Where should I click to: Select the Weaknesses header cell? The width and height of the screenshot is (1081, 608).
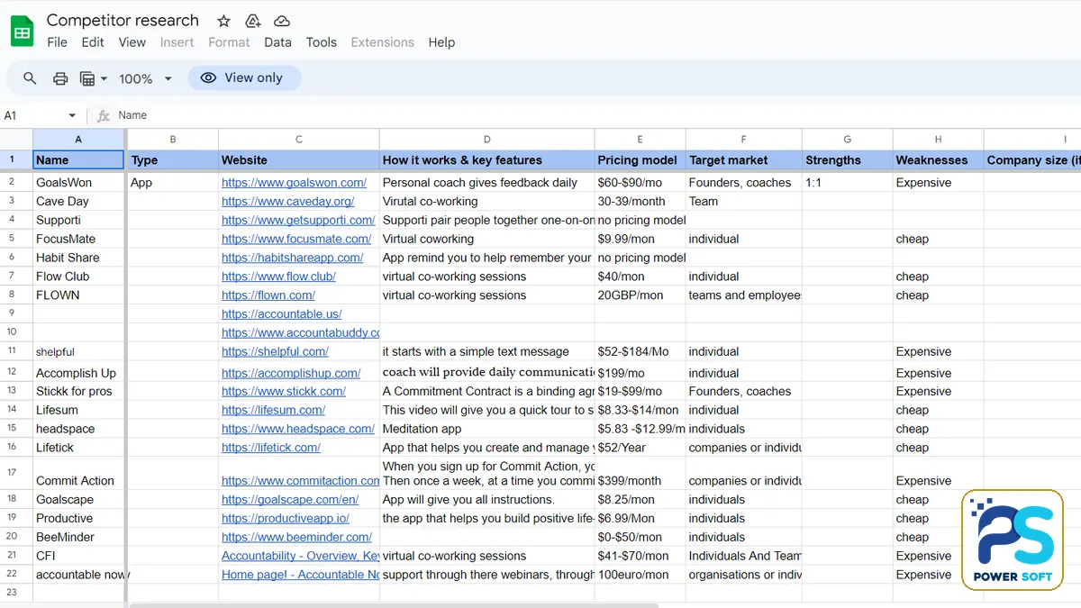point(938,160)
